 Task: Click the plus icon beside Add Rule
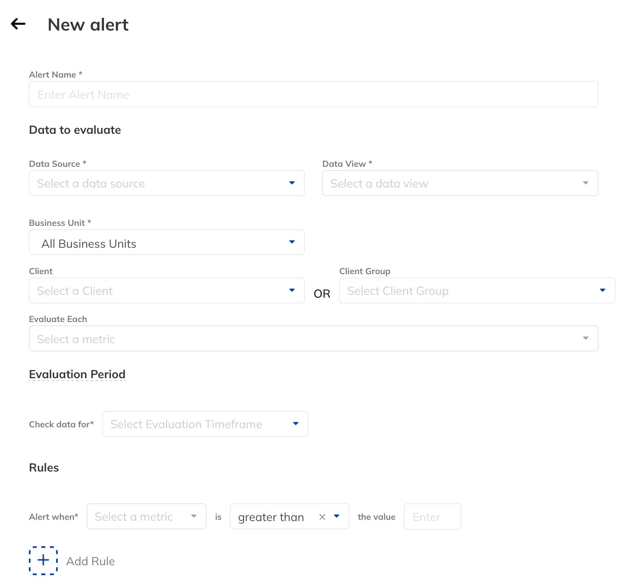pos(43,561)
